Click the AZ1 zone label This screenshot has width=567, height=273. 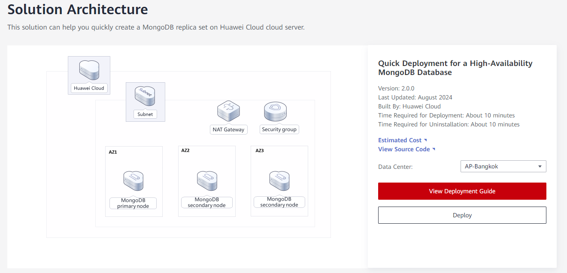113,152
